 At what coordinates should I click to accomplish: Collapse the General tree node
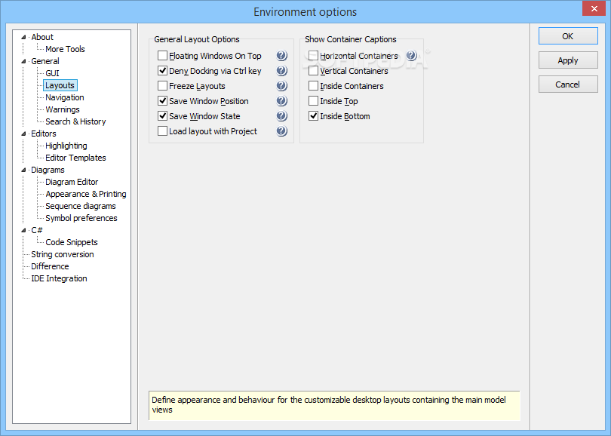23,61
